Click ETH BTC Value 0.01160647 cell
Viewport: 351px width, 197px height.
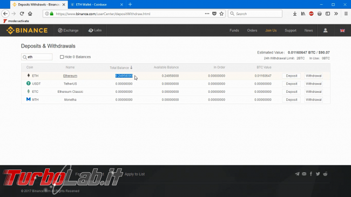pyautogui.click(x=263, y=76)
